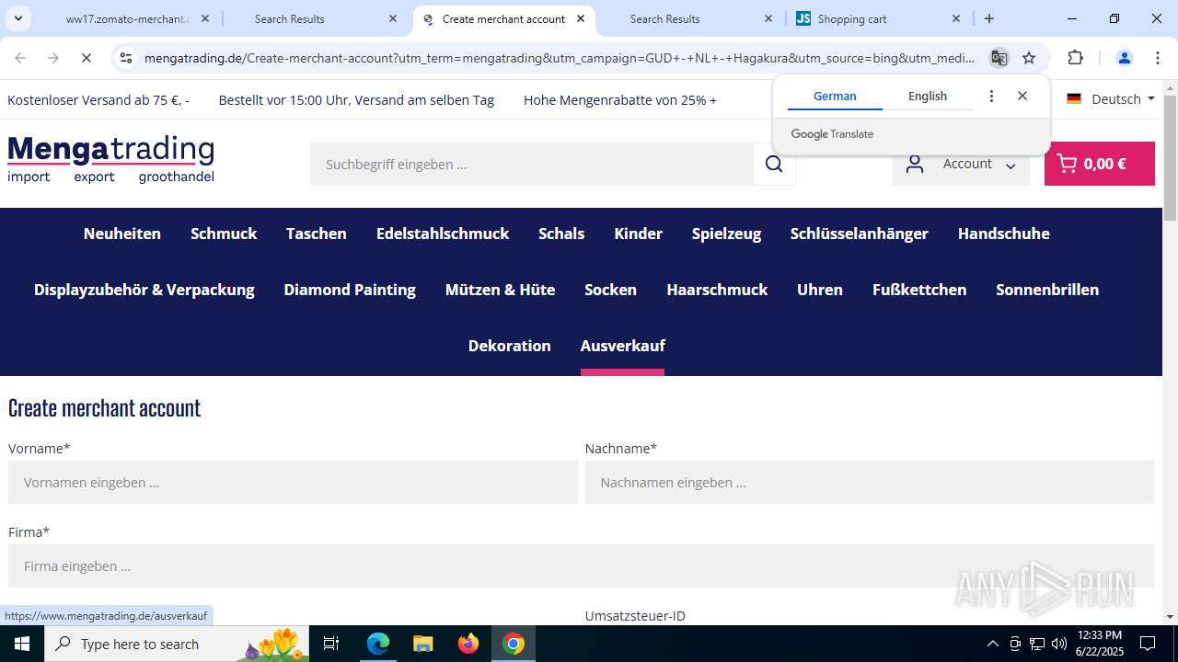Open File Explorer from the taskbar

(x=422, y=644)
